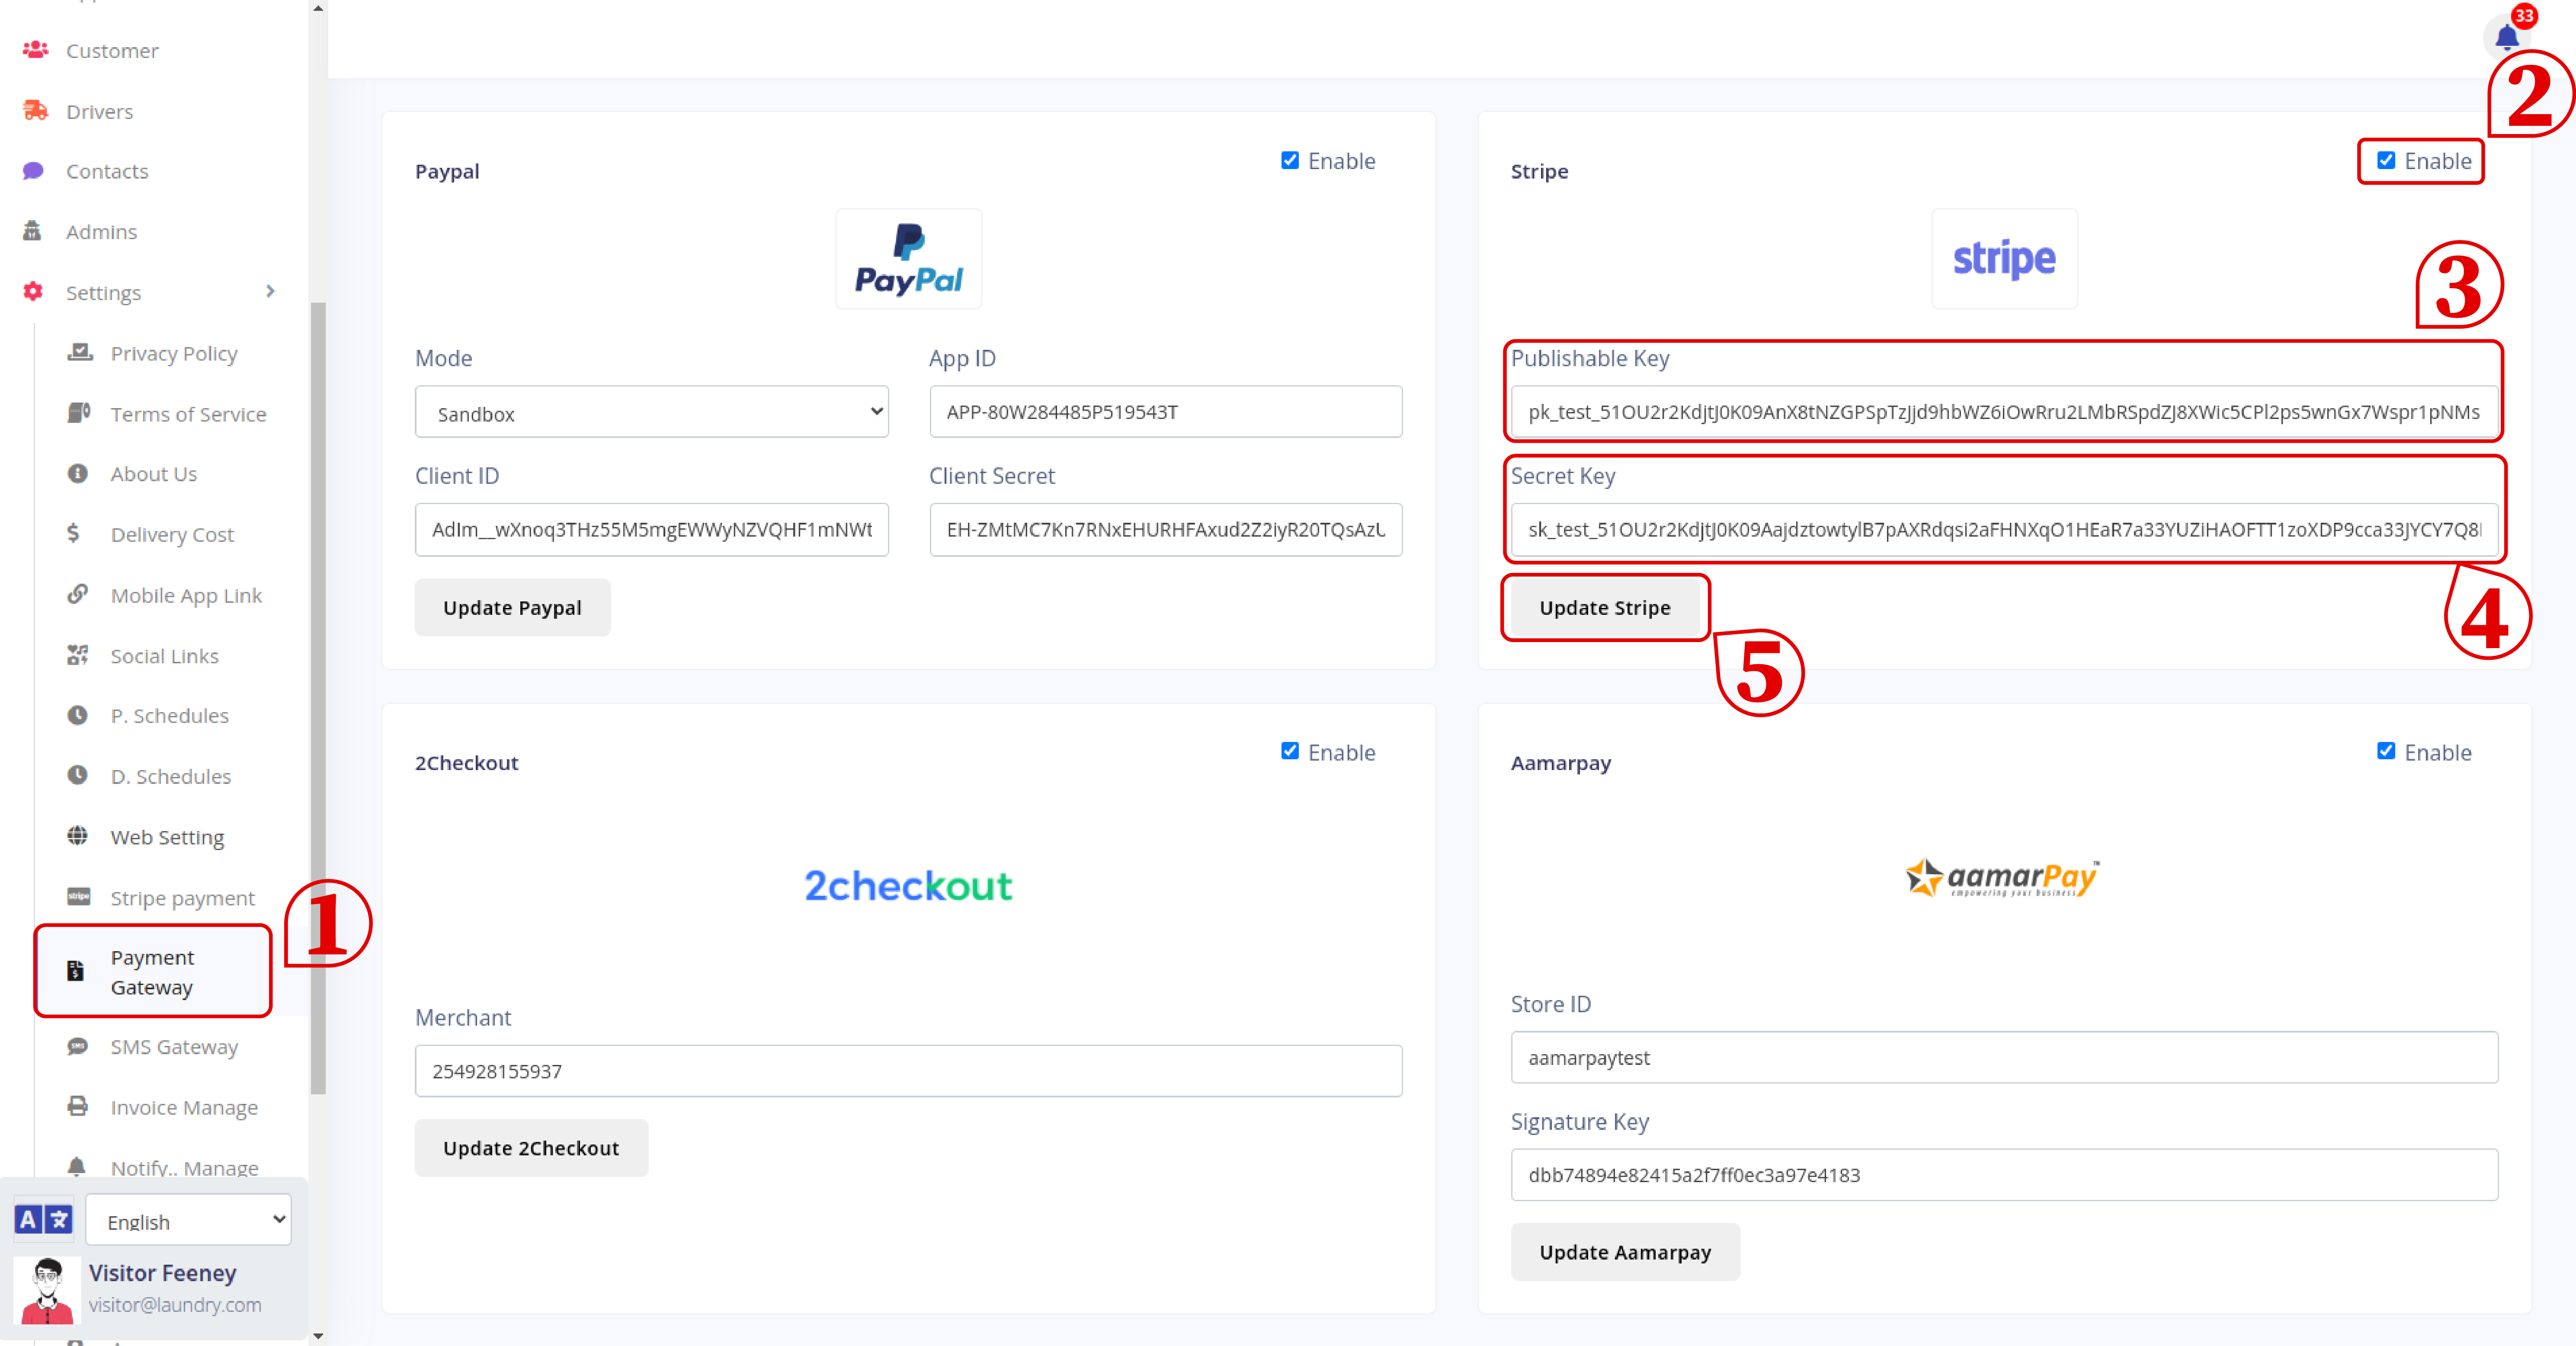2576x1346 pixels.
Task: Open the Delivery Cost menu item
Action: click(x=172, y=534)
